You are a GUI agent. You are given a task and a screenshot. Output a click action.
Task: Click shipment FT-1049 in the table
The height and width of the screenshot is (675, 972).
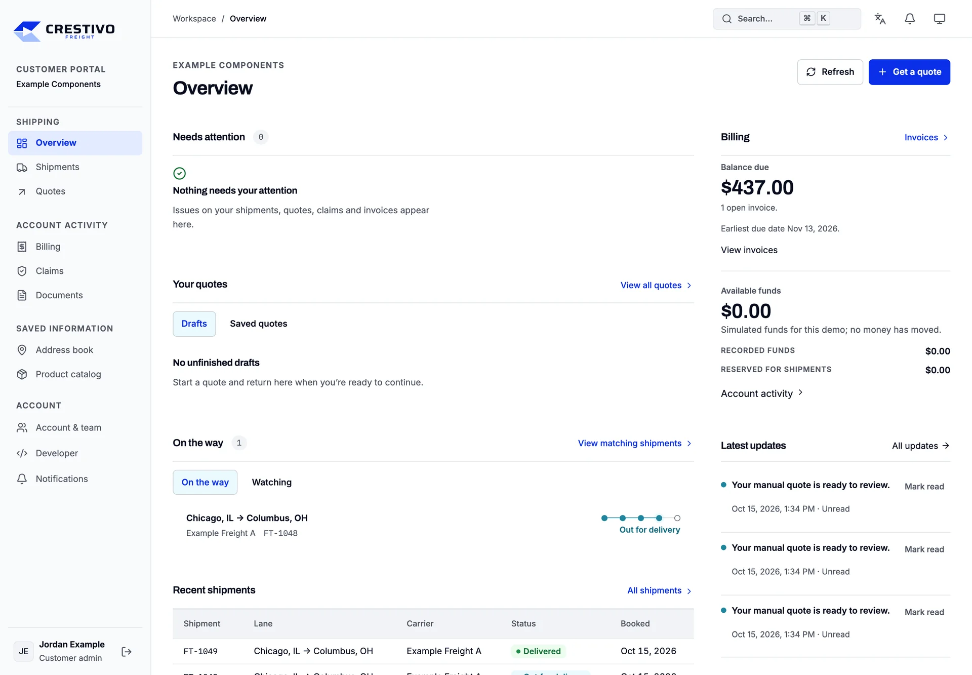(x=200, y=651)
